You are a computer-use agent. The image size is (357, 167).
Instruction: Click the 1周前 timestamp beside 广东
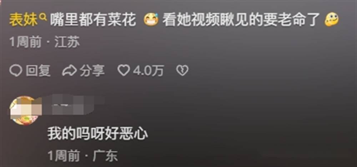click(64, 156)
